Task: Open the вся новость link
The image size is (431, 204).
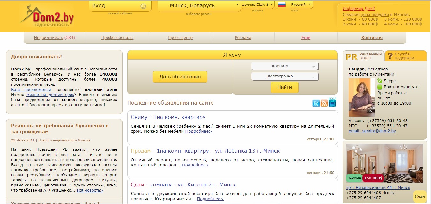Action: point(90,190)
